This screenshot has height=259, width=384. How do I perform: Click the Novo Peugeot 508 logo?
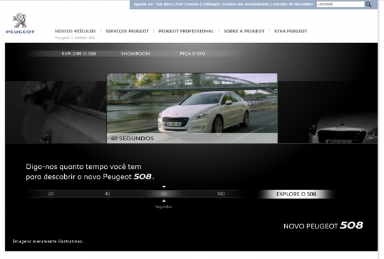coord(323,225)
